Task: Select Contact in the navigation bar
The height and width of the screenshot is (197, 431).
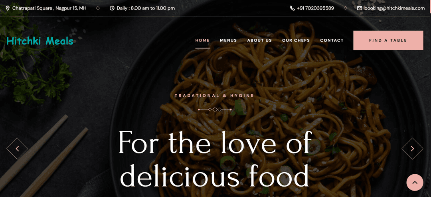Action: click(332, 40)
